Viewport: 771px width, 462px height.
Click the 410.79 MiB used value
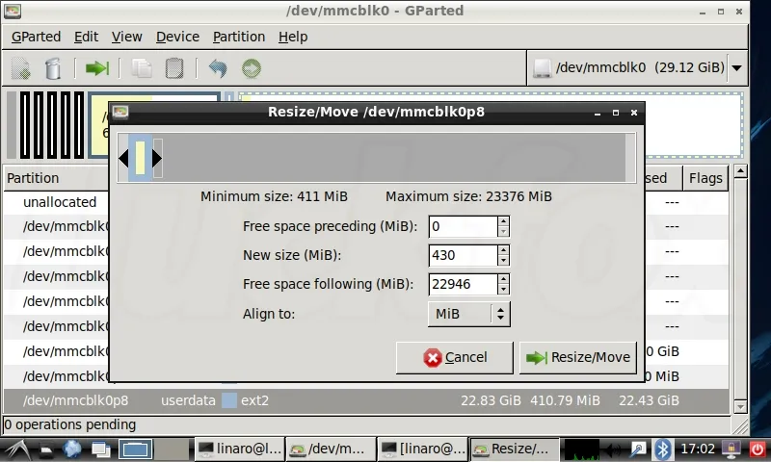click(565, 400)
